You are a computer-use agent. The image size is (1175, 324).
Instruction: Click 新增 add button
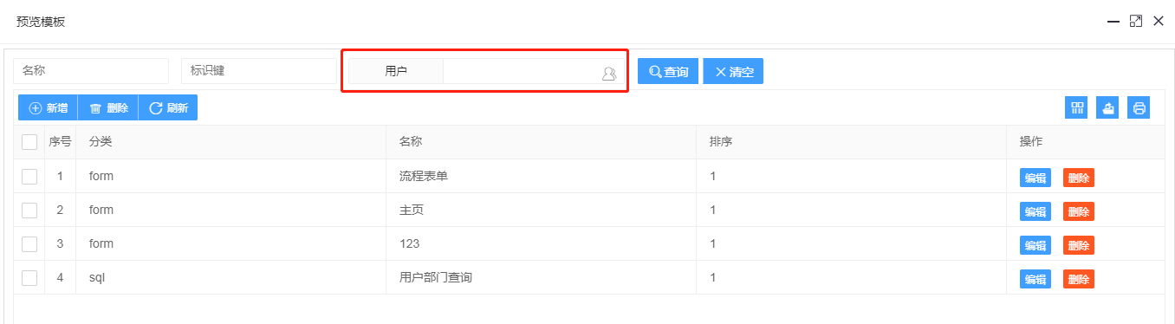point(48,108)
